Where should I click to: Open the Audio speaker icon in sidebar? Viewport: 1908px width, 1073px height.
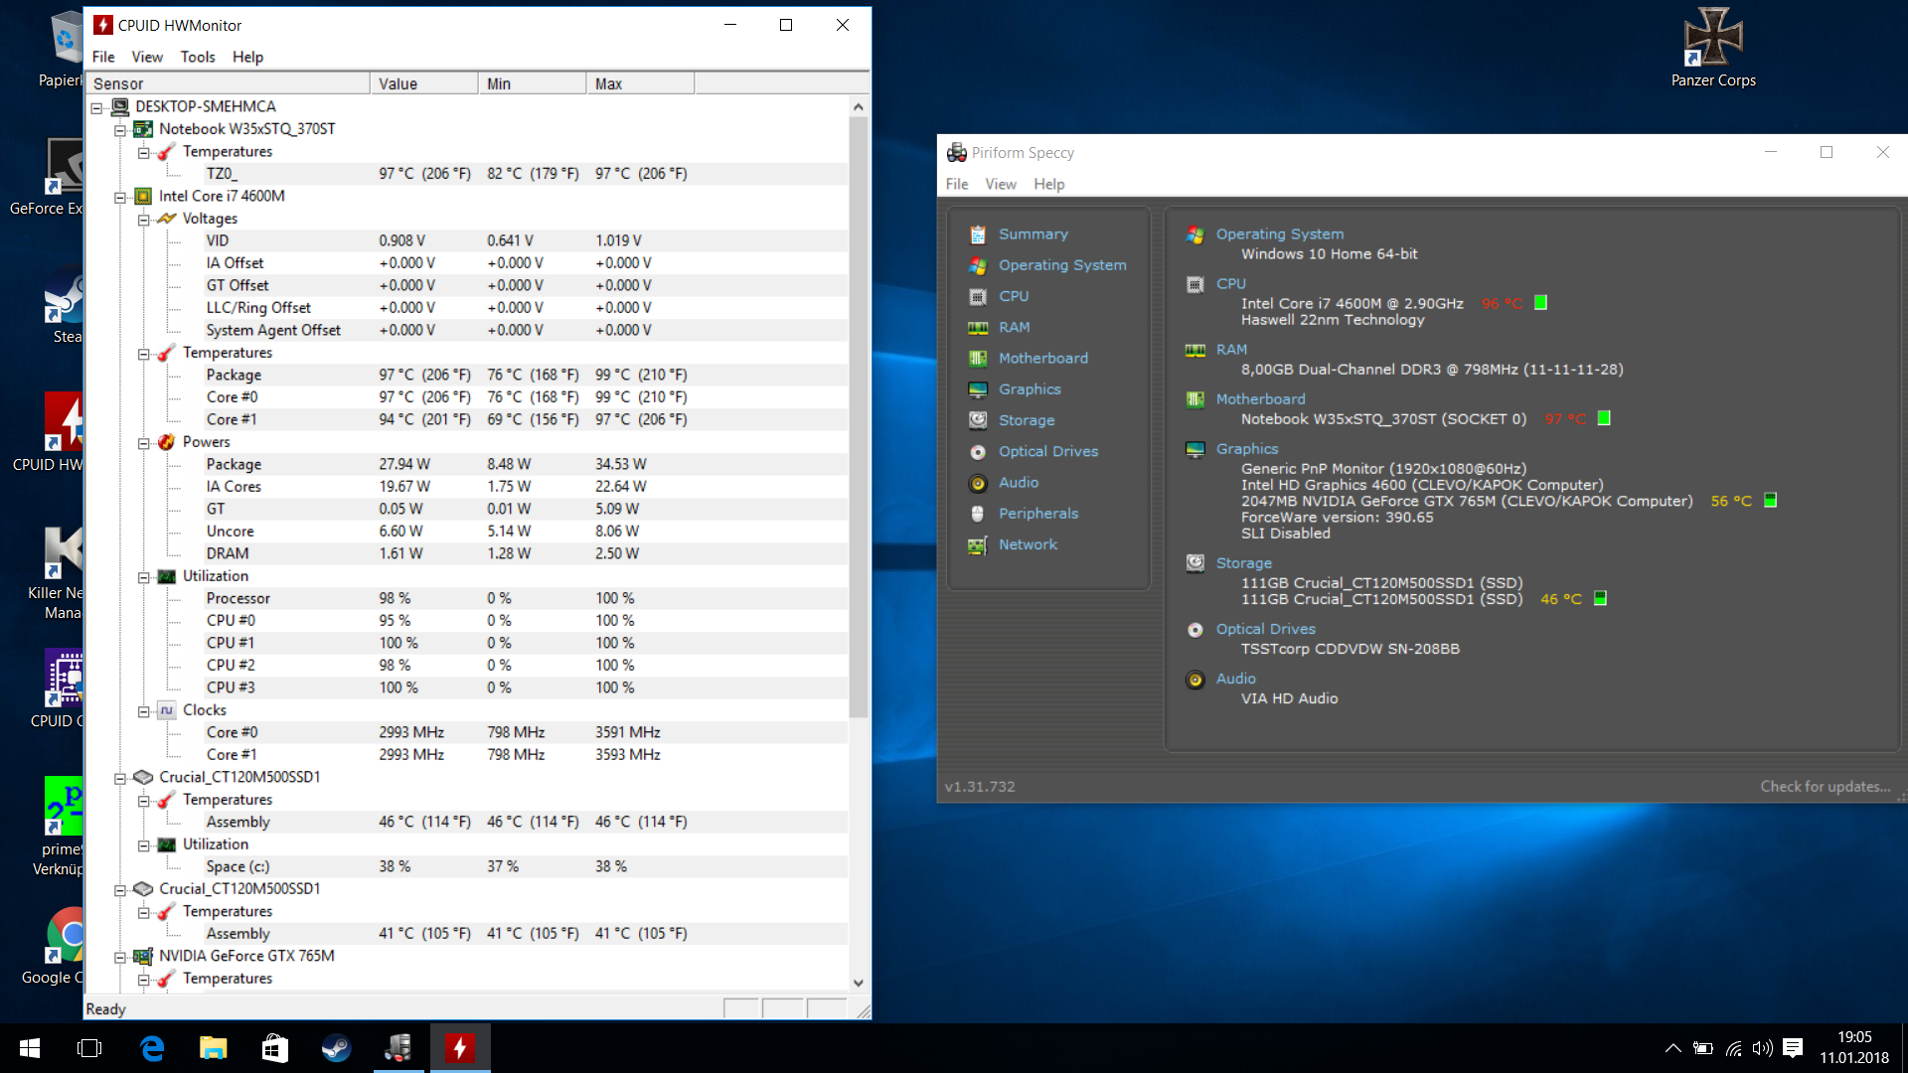point(978,483)
